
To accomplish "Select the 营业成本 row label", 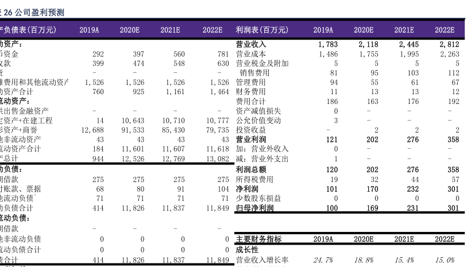I will tap(251, 54).
